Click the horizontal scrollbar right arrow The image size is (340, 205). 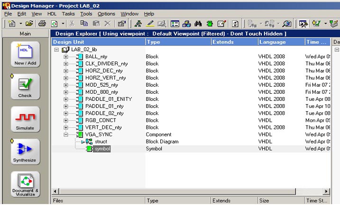point(326,191)
